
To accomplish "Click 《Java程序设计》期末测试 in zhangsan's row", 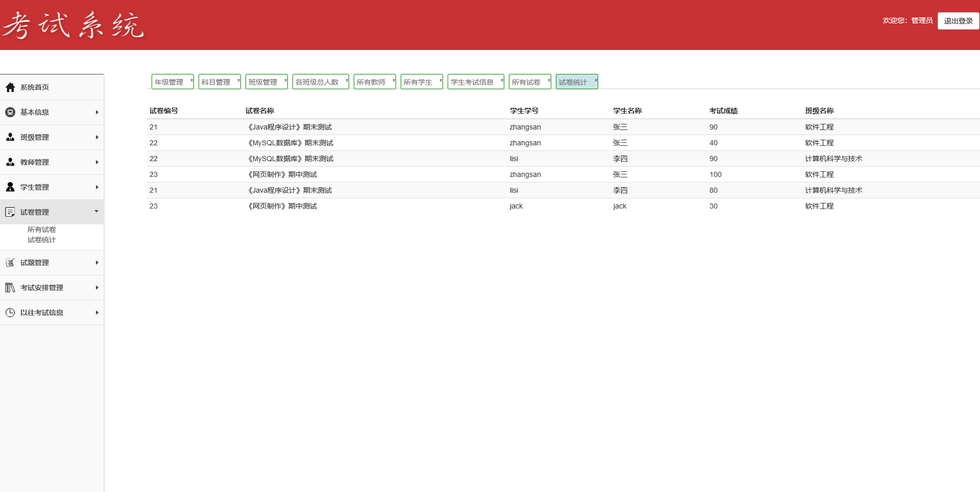I will tap(289, 127).
